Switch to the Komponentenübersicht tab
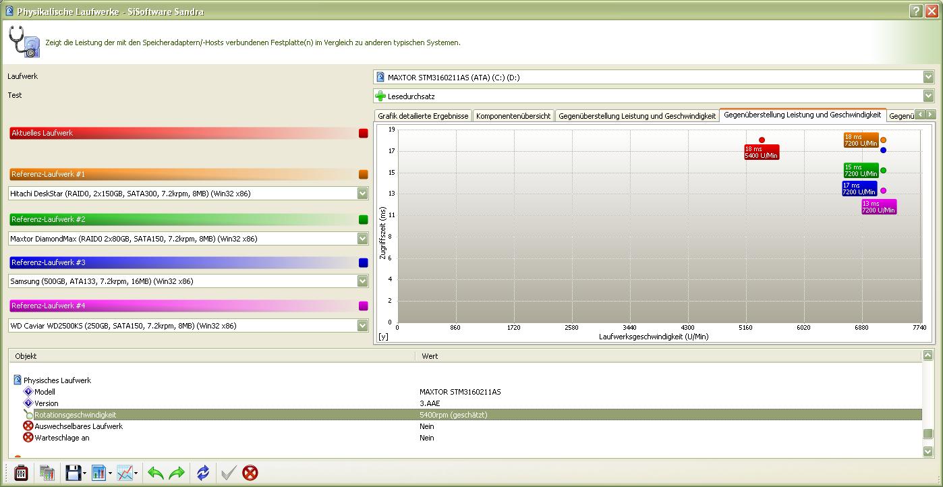Image resolution: width=943 pixels, height=487 pixels. point(513,116)
